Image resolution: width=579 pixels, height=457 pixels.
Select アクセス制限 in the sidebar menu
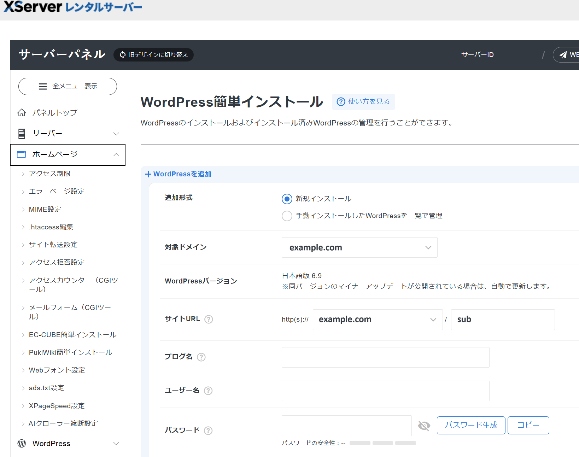pos(50,173)
